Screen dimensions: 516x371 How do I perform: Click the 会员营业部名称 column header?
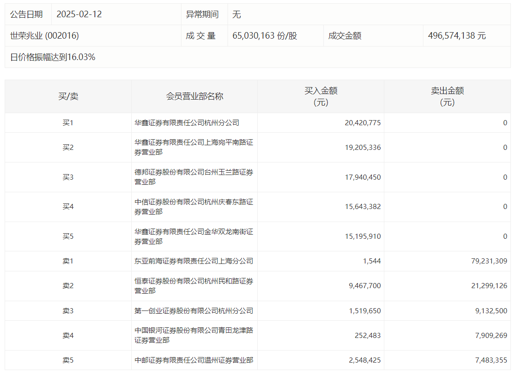point(194,96)
